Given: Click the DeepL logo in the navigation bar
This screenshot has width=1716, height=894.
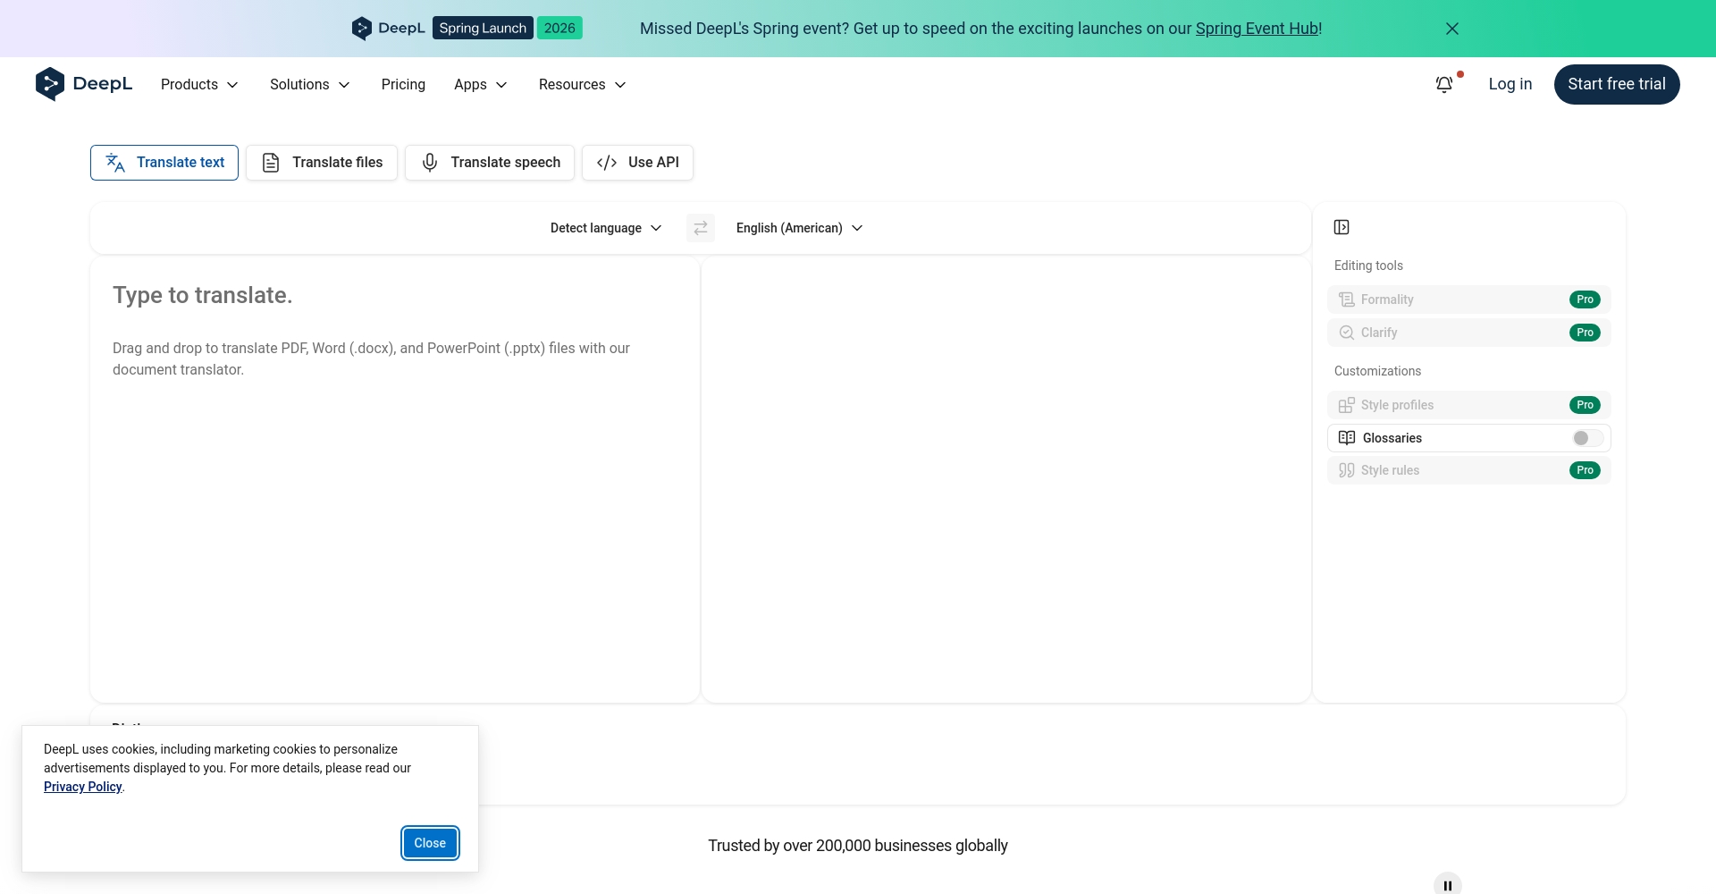Looking at the screenshot, I should pyautogui.click(x=84, y=84).
